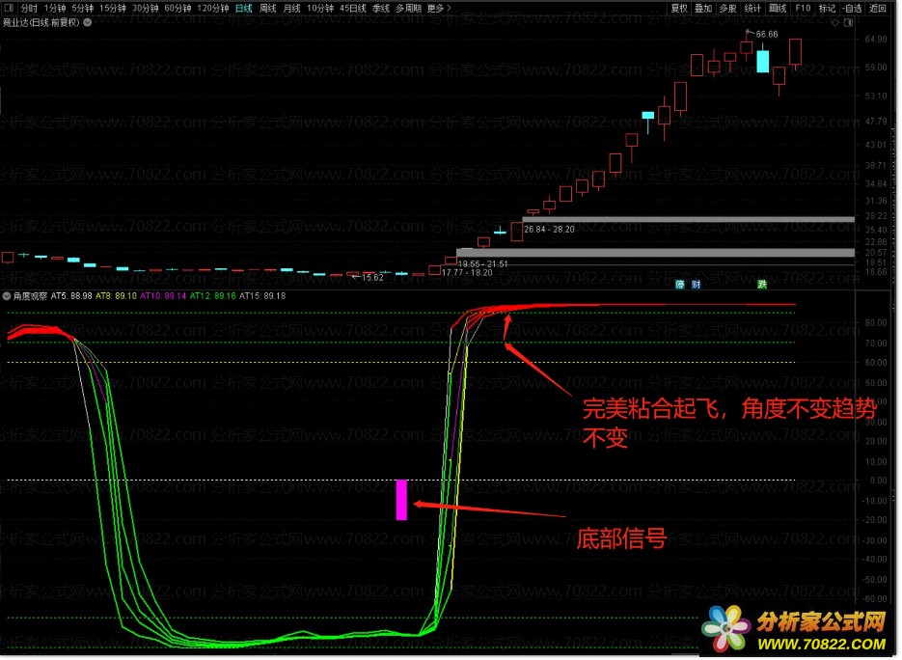Select the 日线 daily period
The width and height of the screenshot is (902, 660).
(x=244, y=8)
